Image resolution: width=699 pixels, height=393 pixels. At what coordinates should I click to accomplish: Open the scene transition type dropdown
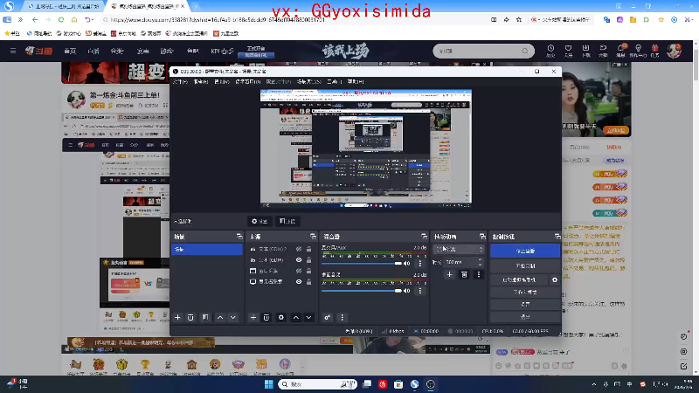pyautogui.click(x=460, y=249)
